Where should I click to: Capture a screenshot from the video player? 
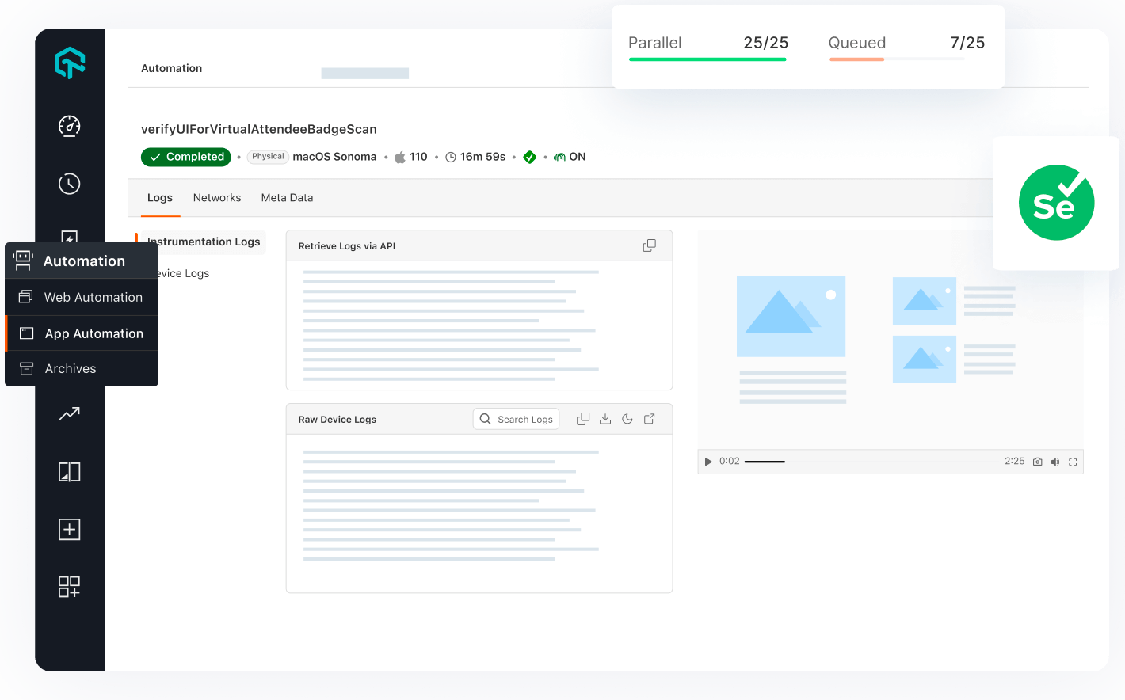click(x=1038, y=462)
